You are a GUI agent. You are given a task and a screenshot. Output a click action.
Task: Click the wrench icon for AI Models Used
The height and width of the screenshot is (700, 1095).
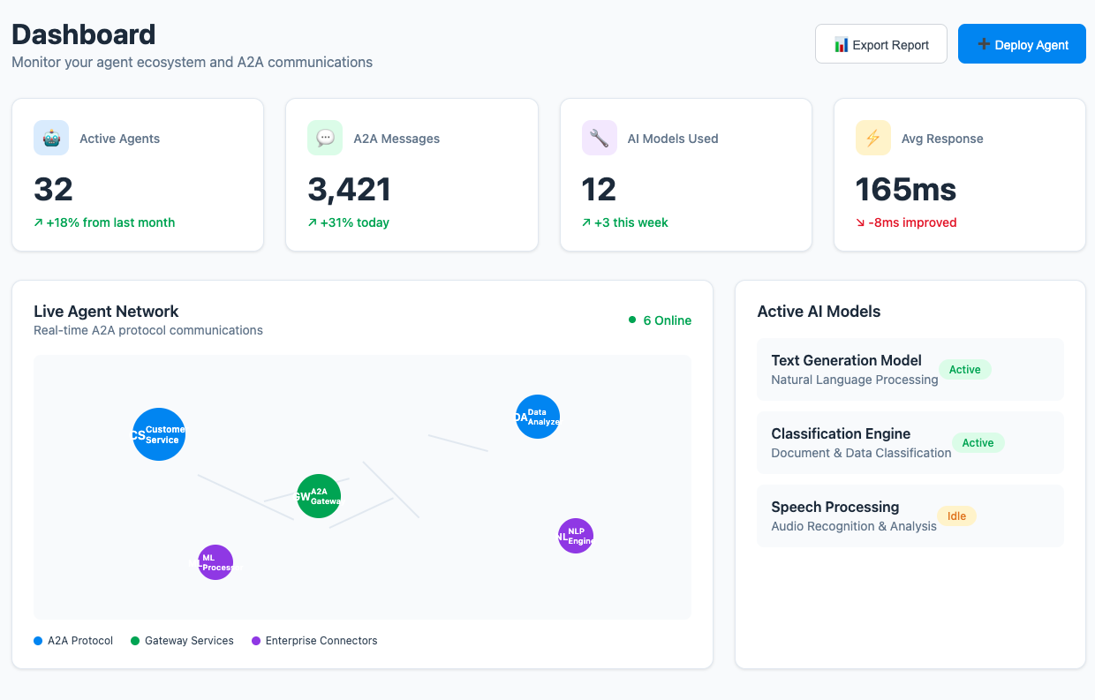(x=599, y=139)
